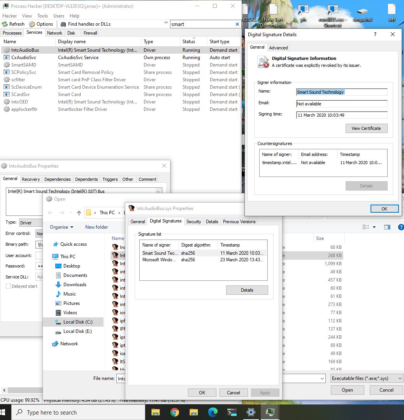
Task: Open Microsoft Edge from the taskbar
Action: coord(213,412)
